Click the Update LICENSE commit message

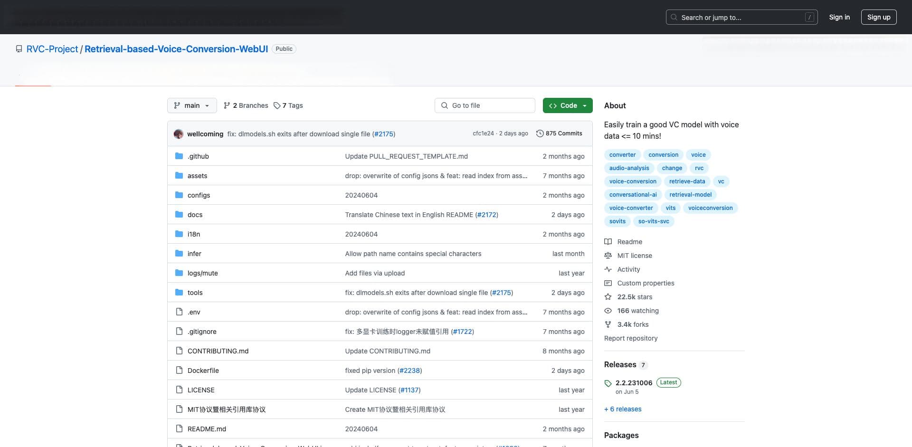coord(370,390)
